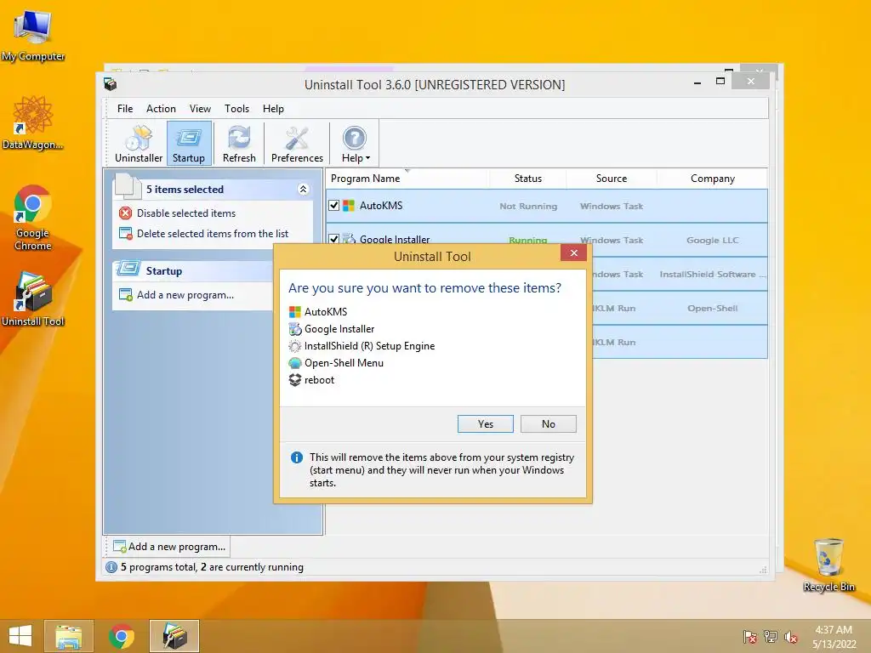Open the Help toolbar dropdown

356,144
